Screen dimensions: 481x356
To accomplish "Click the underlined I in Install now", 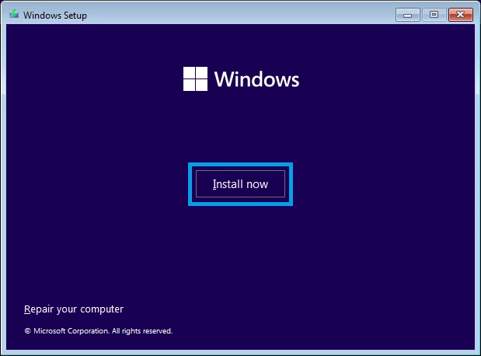I will coord(214,185).
